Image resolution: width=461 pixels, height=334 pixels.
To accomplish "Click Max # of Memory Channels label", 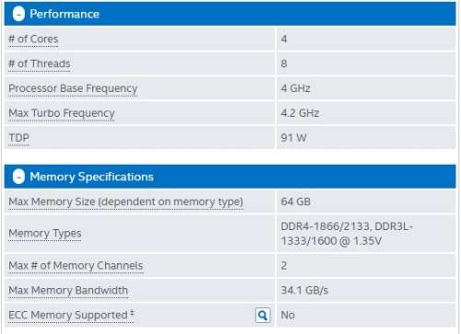I will [x=76, y=266].
